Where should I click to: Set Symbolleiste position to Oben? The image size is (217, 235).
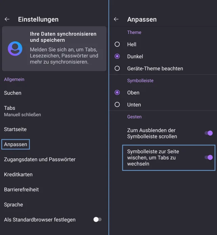[x=117, y=93]
